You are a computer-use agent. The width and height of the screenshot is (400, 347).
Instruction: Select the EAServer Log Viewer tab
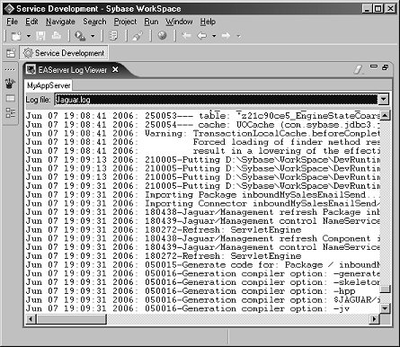[x=72, y=70]
